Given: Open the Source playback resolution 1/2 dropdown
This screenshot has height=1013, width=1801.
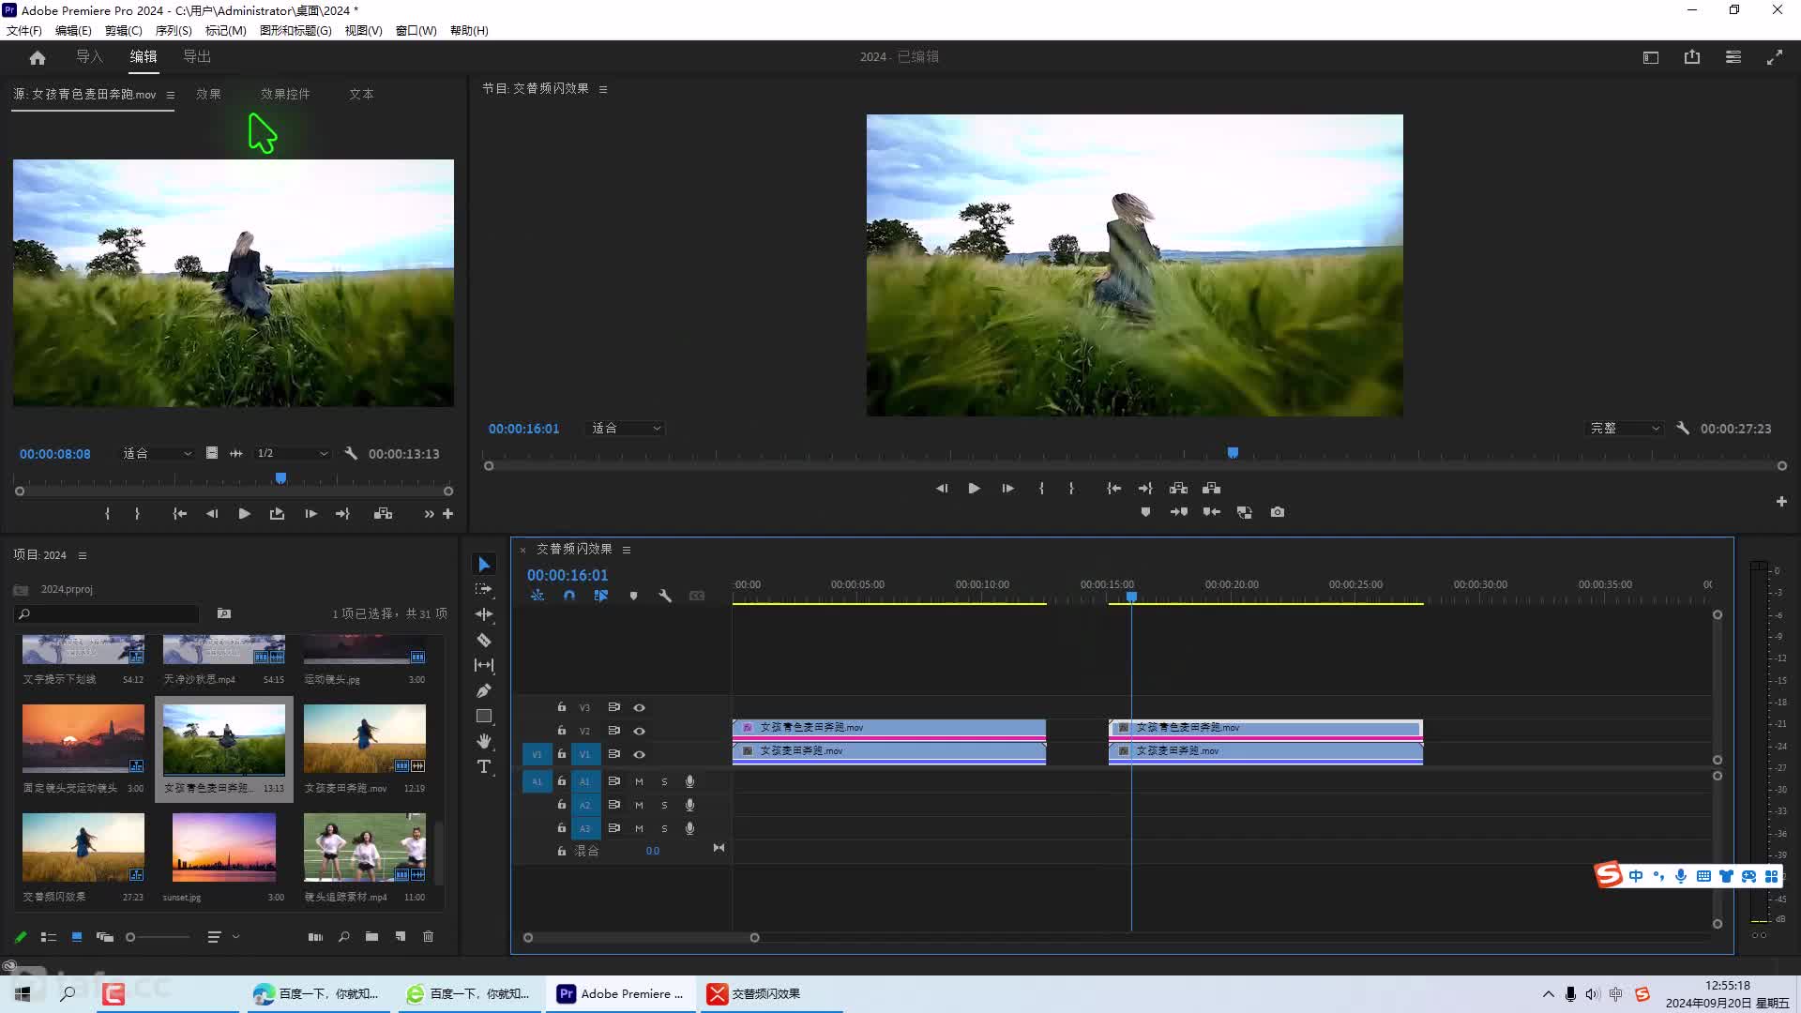Looking at the screenshot, I should (x=292, y=453).
